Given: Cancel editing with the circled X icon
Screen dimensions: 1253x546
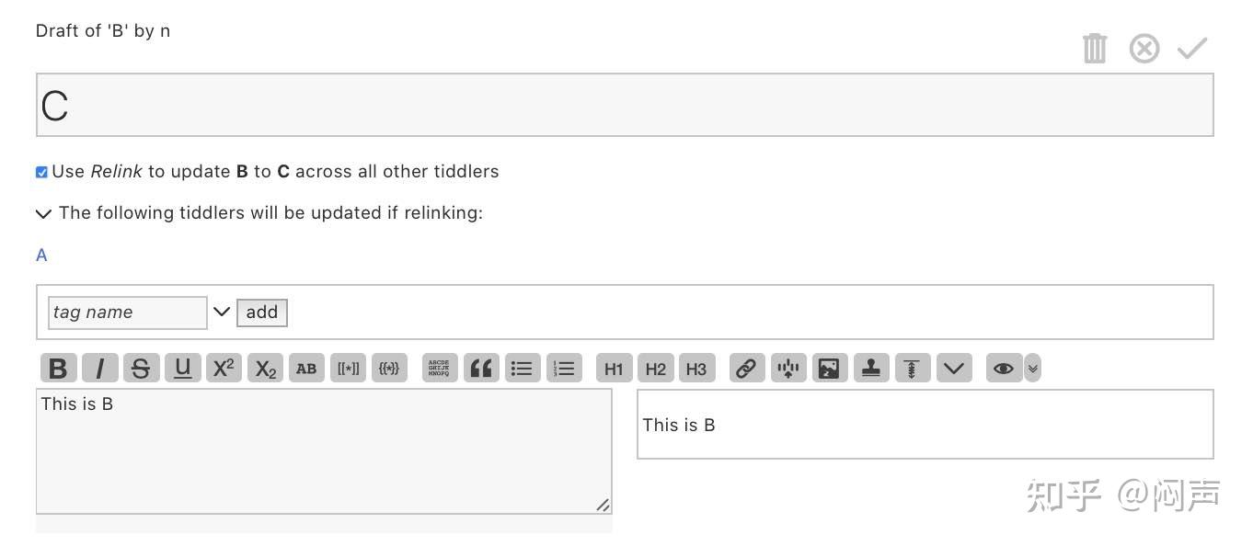Looking at the screenshot, I should (1144, 48).
